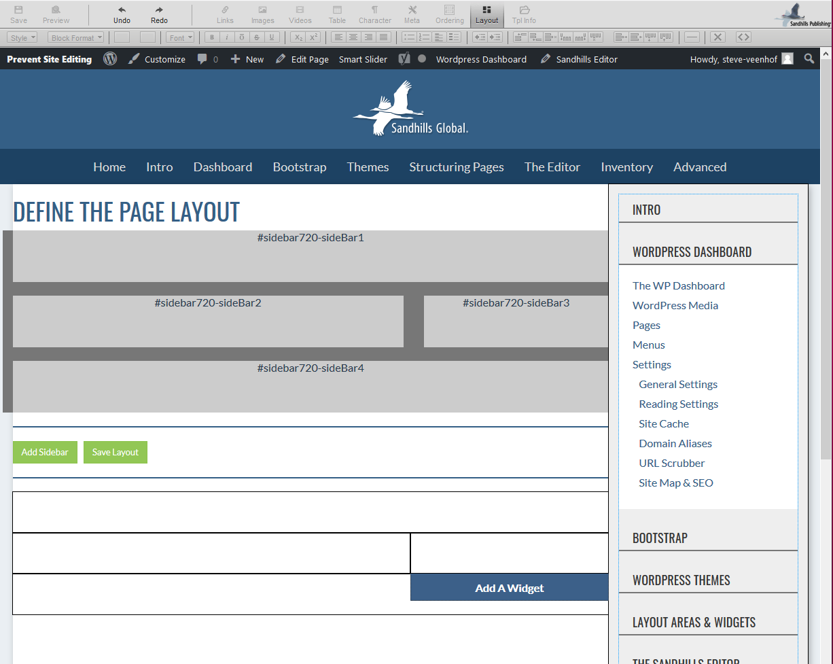Select the second color swatch box in the toolbar
The image size is (833, 664).
click(x=147, y=37)
